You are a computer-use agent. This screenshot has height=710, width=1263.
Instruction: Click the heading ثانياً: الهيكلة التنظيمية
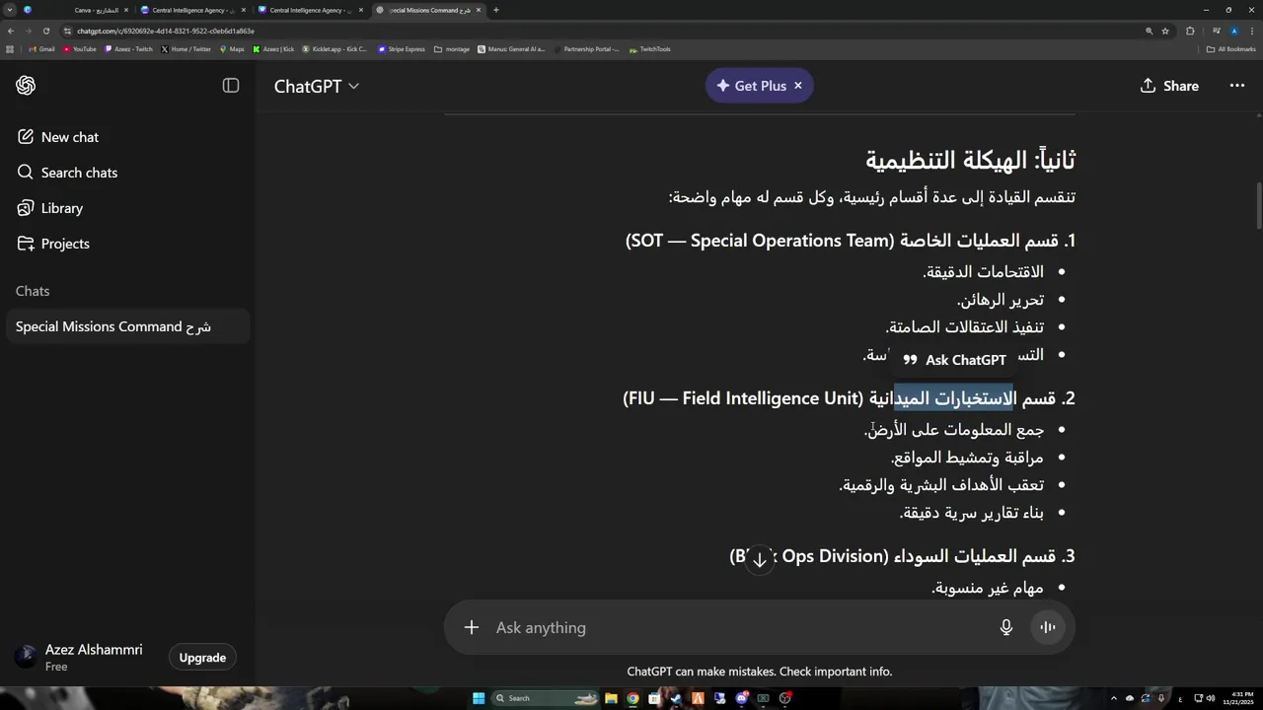point(970,160)
